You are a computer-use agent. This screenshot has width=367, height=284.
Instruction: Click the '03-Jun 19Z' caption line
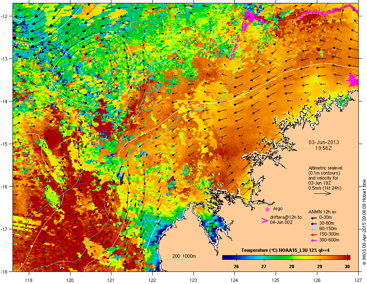[x=320, y=183]
